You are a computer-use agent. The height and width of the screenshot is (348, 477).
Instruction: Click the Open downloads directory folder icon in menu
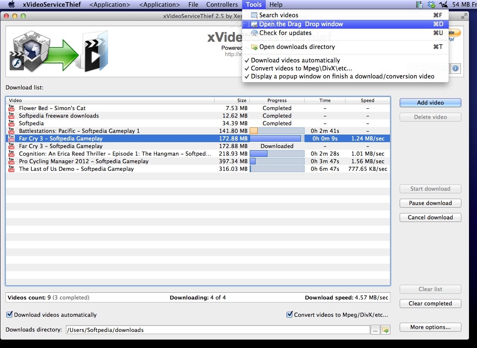click(x=254, y=47)
